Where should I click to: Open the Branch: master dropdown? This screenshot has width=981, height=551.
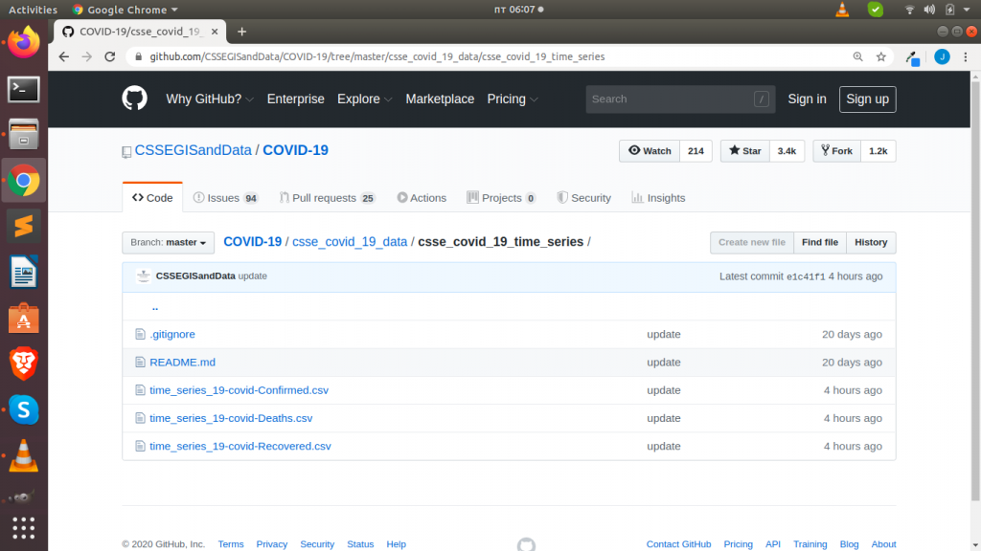pyautogui.click(x=168, y=242)
